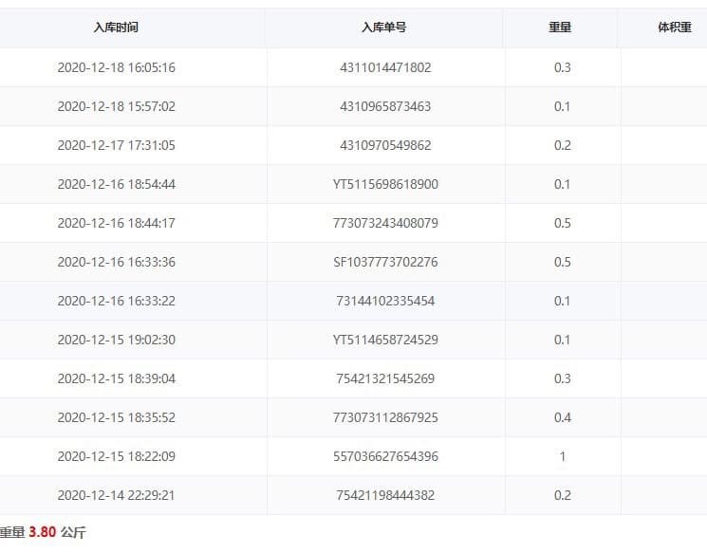Click the 入库单号 column header
707x553 pixels.
pyautogui.click(x=385, y=28)
